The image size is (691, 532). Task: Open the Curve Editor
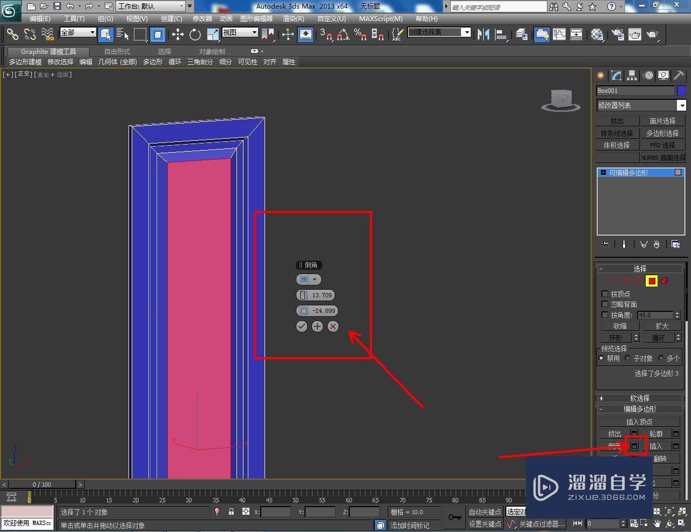point(559,35)
